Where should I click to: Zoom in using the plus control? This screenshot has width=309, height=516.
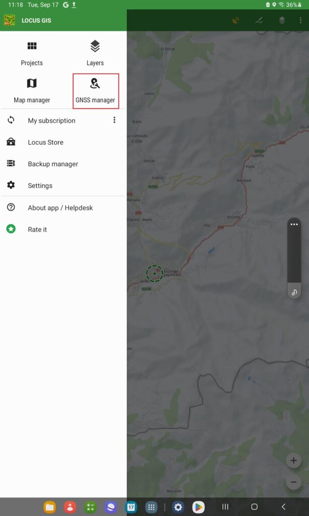click(293, 460)
